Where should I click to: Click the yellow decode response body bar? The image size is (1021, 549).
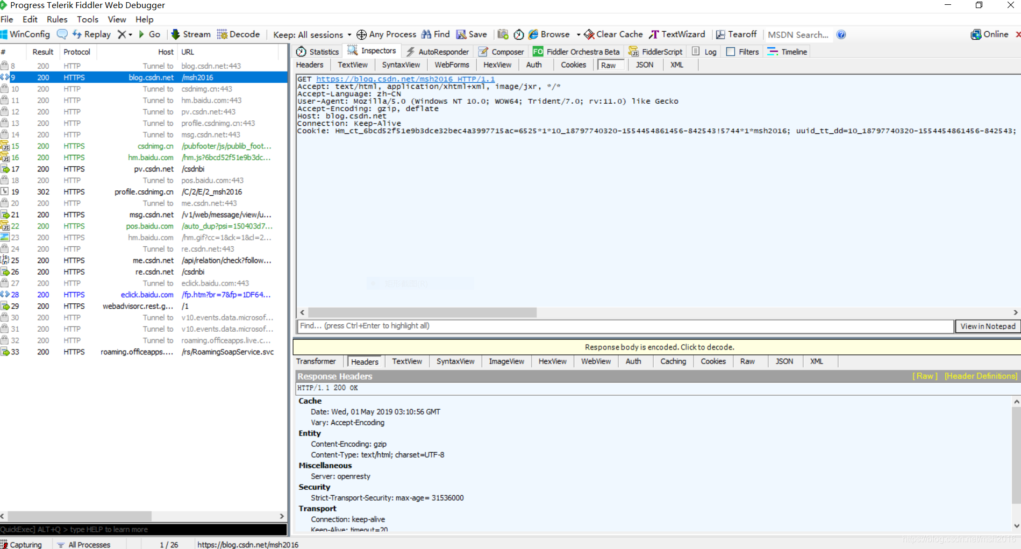(x=657, y=347)
